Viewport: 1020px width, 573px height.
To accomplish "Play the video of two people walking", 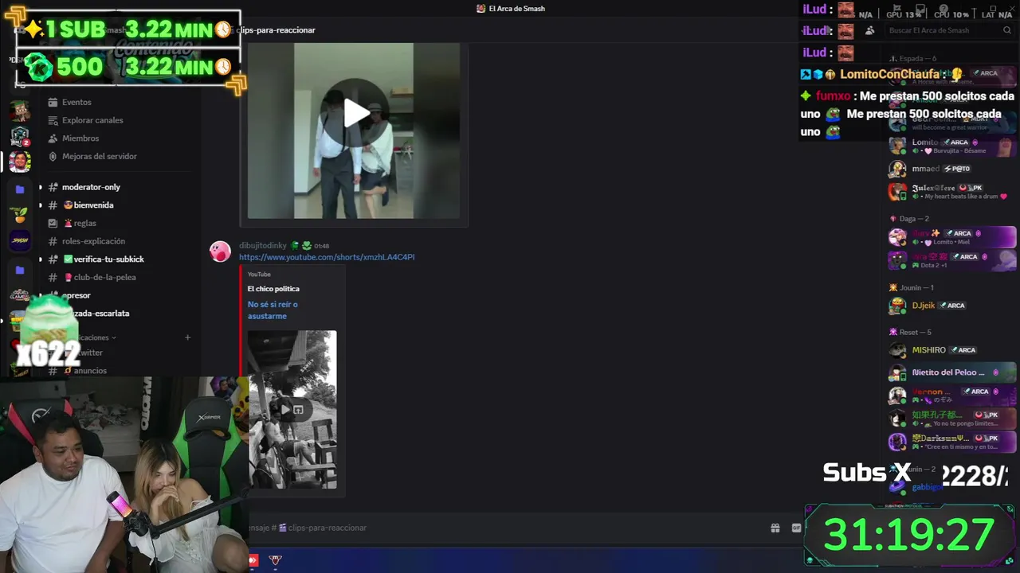I will 355,114.
